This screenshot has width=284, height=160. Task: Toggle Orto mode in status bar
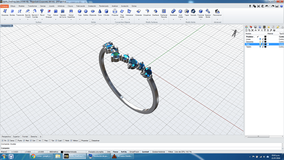(109, 152)
